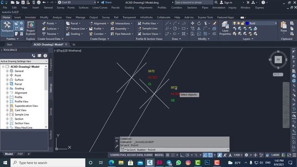The height and width of the screenshot is (167, 297).
Task: Click the Corridor button in ribbon
Action: (x=97, y=34)
